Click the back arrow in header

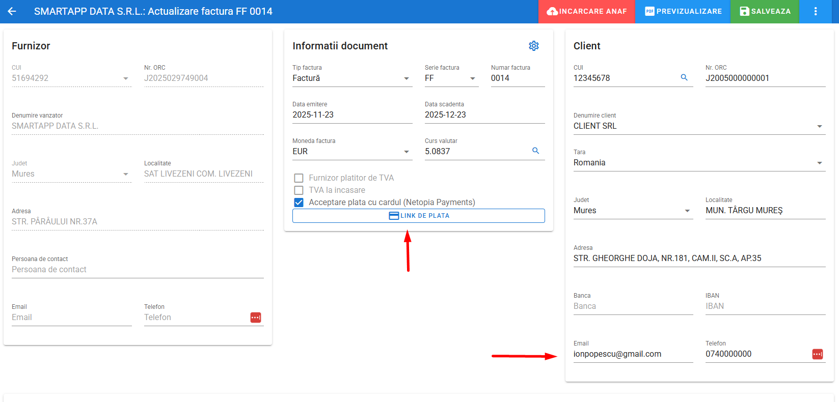12,11
